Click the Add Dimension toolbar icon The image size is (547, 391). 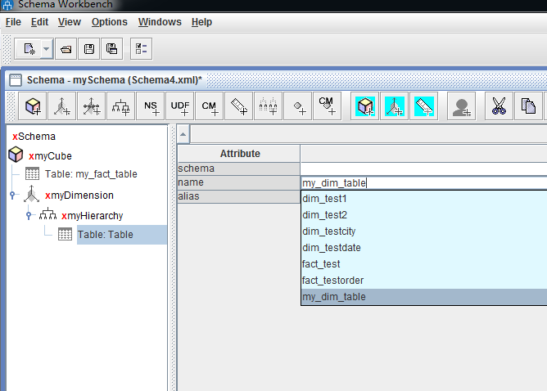62,106
